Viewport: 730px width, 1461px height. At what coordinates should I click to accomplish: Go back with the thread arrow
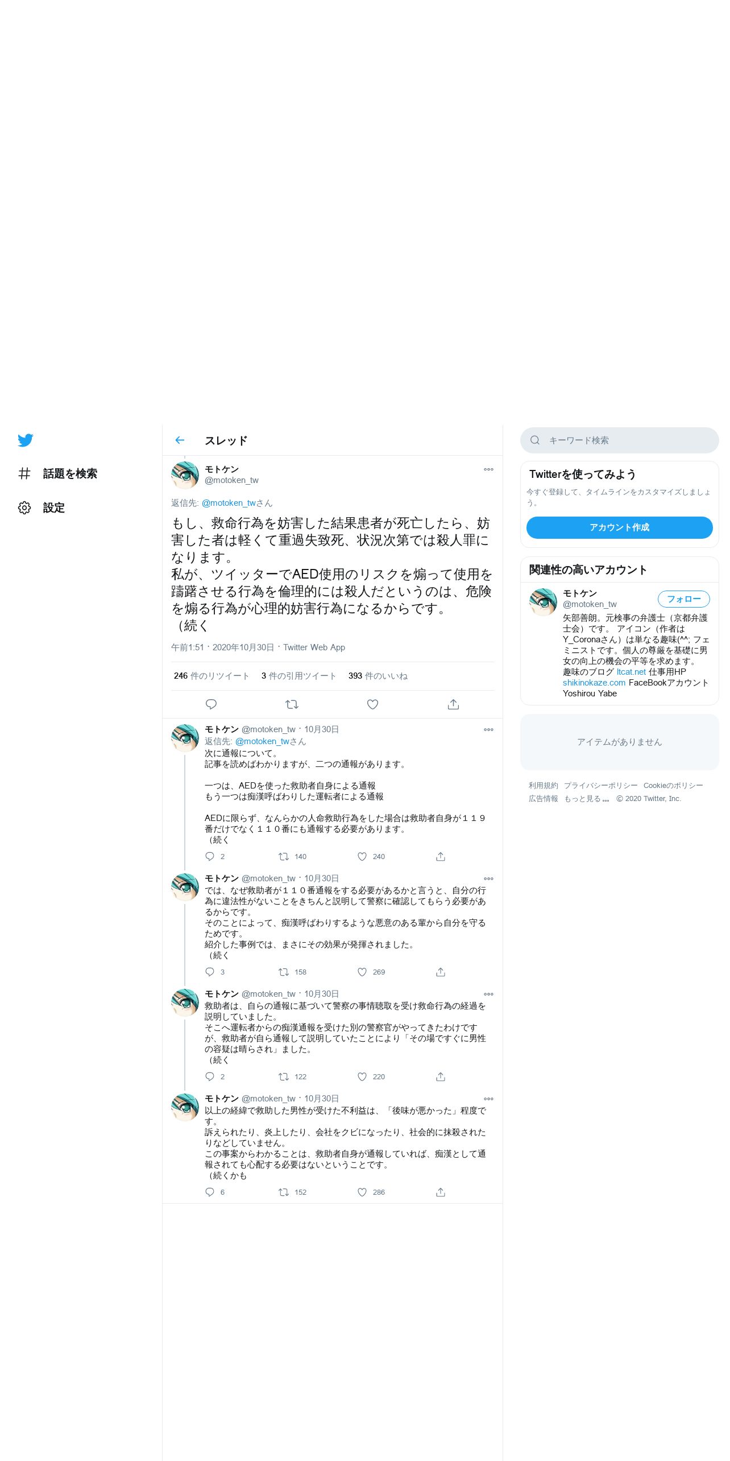180,440
